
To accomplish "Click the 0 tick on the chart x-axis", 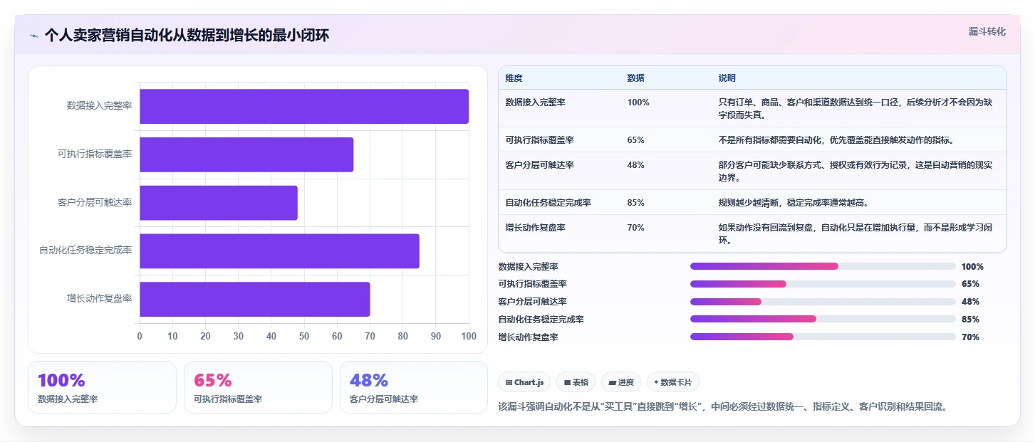I will pos(140,336).
